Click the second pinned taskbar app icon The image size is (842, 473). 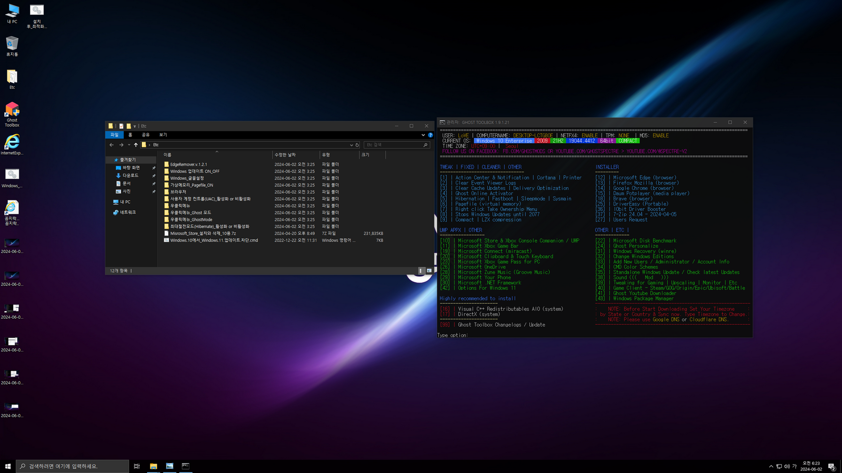tap(170, 466)
